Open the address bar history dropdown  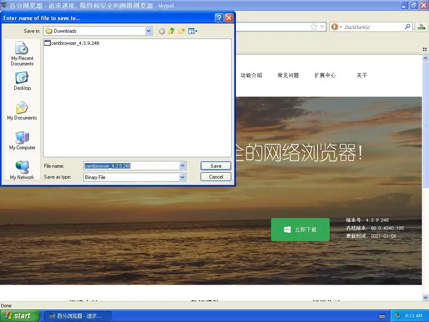pyautogui.click(x=322, y=27)
